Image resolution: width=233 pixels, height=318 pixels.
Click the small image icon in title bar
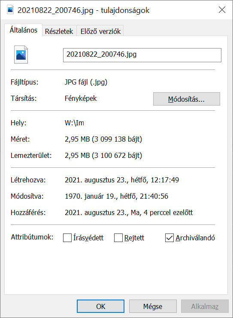click(10, 10)
